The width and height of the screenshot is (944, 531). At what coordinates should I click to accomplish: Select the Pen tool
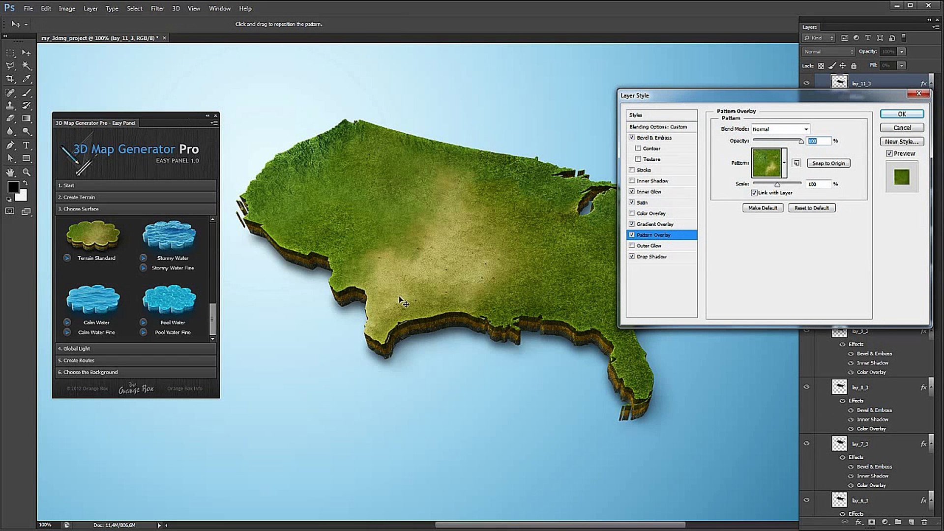tap(10, 145)
